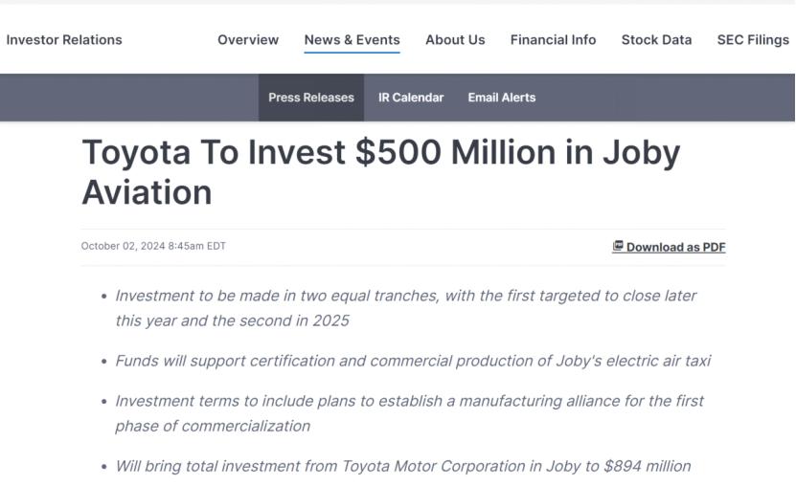Click the PDF document icon
The image size is (796, 486).
point(618,246)
